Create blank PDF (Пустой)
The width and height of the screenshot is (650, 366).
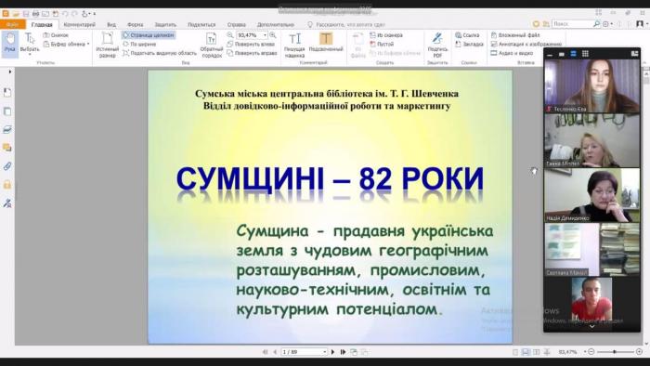tap(382, 44)
